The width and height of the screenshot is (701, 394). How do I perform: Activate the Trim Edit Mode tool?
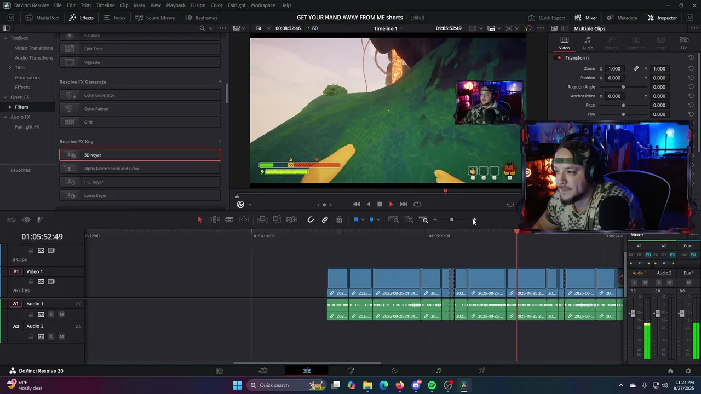pos(215,219)
